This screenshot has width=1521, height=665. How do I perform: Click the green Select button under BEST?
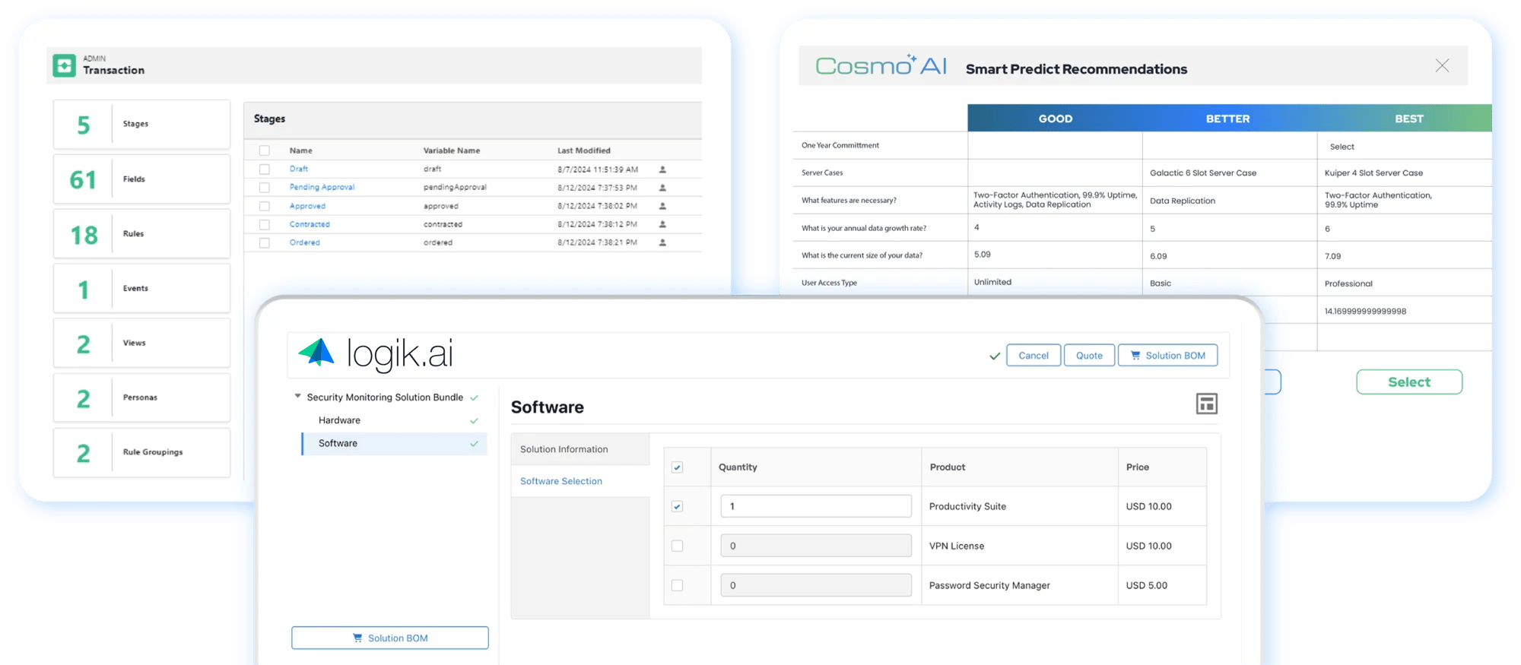pos(1409,382)
